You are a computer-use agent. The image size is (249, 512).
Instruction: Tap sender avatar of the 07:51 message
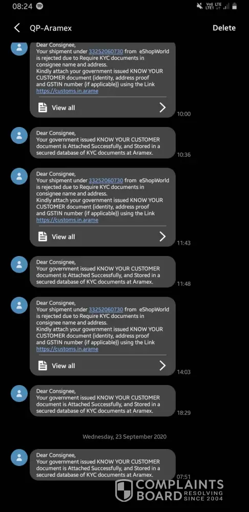19,457
